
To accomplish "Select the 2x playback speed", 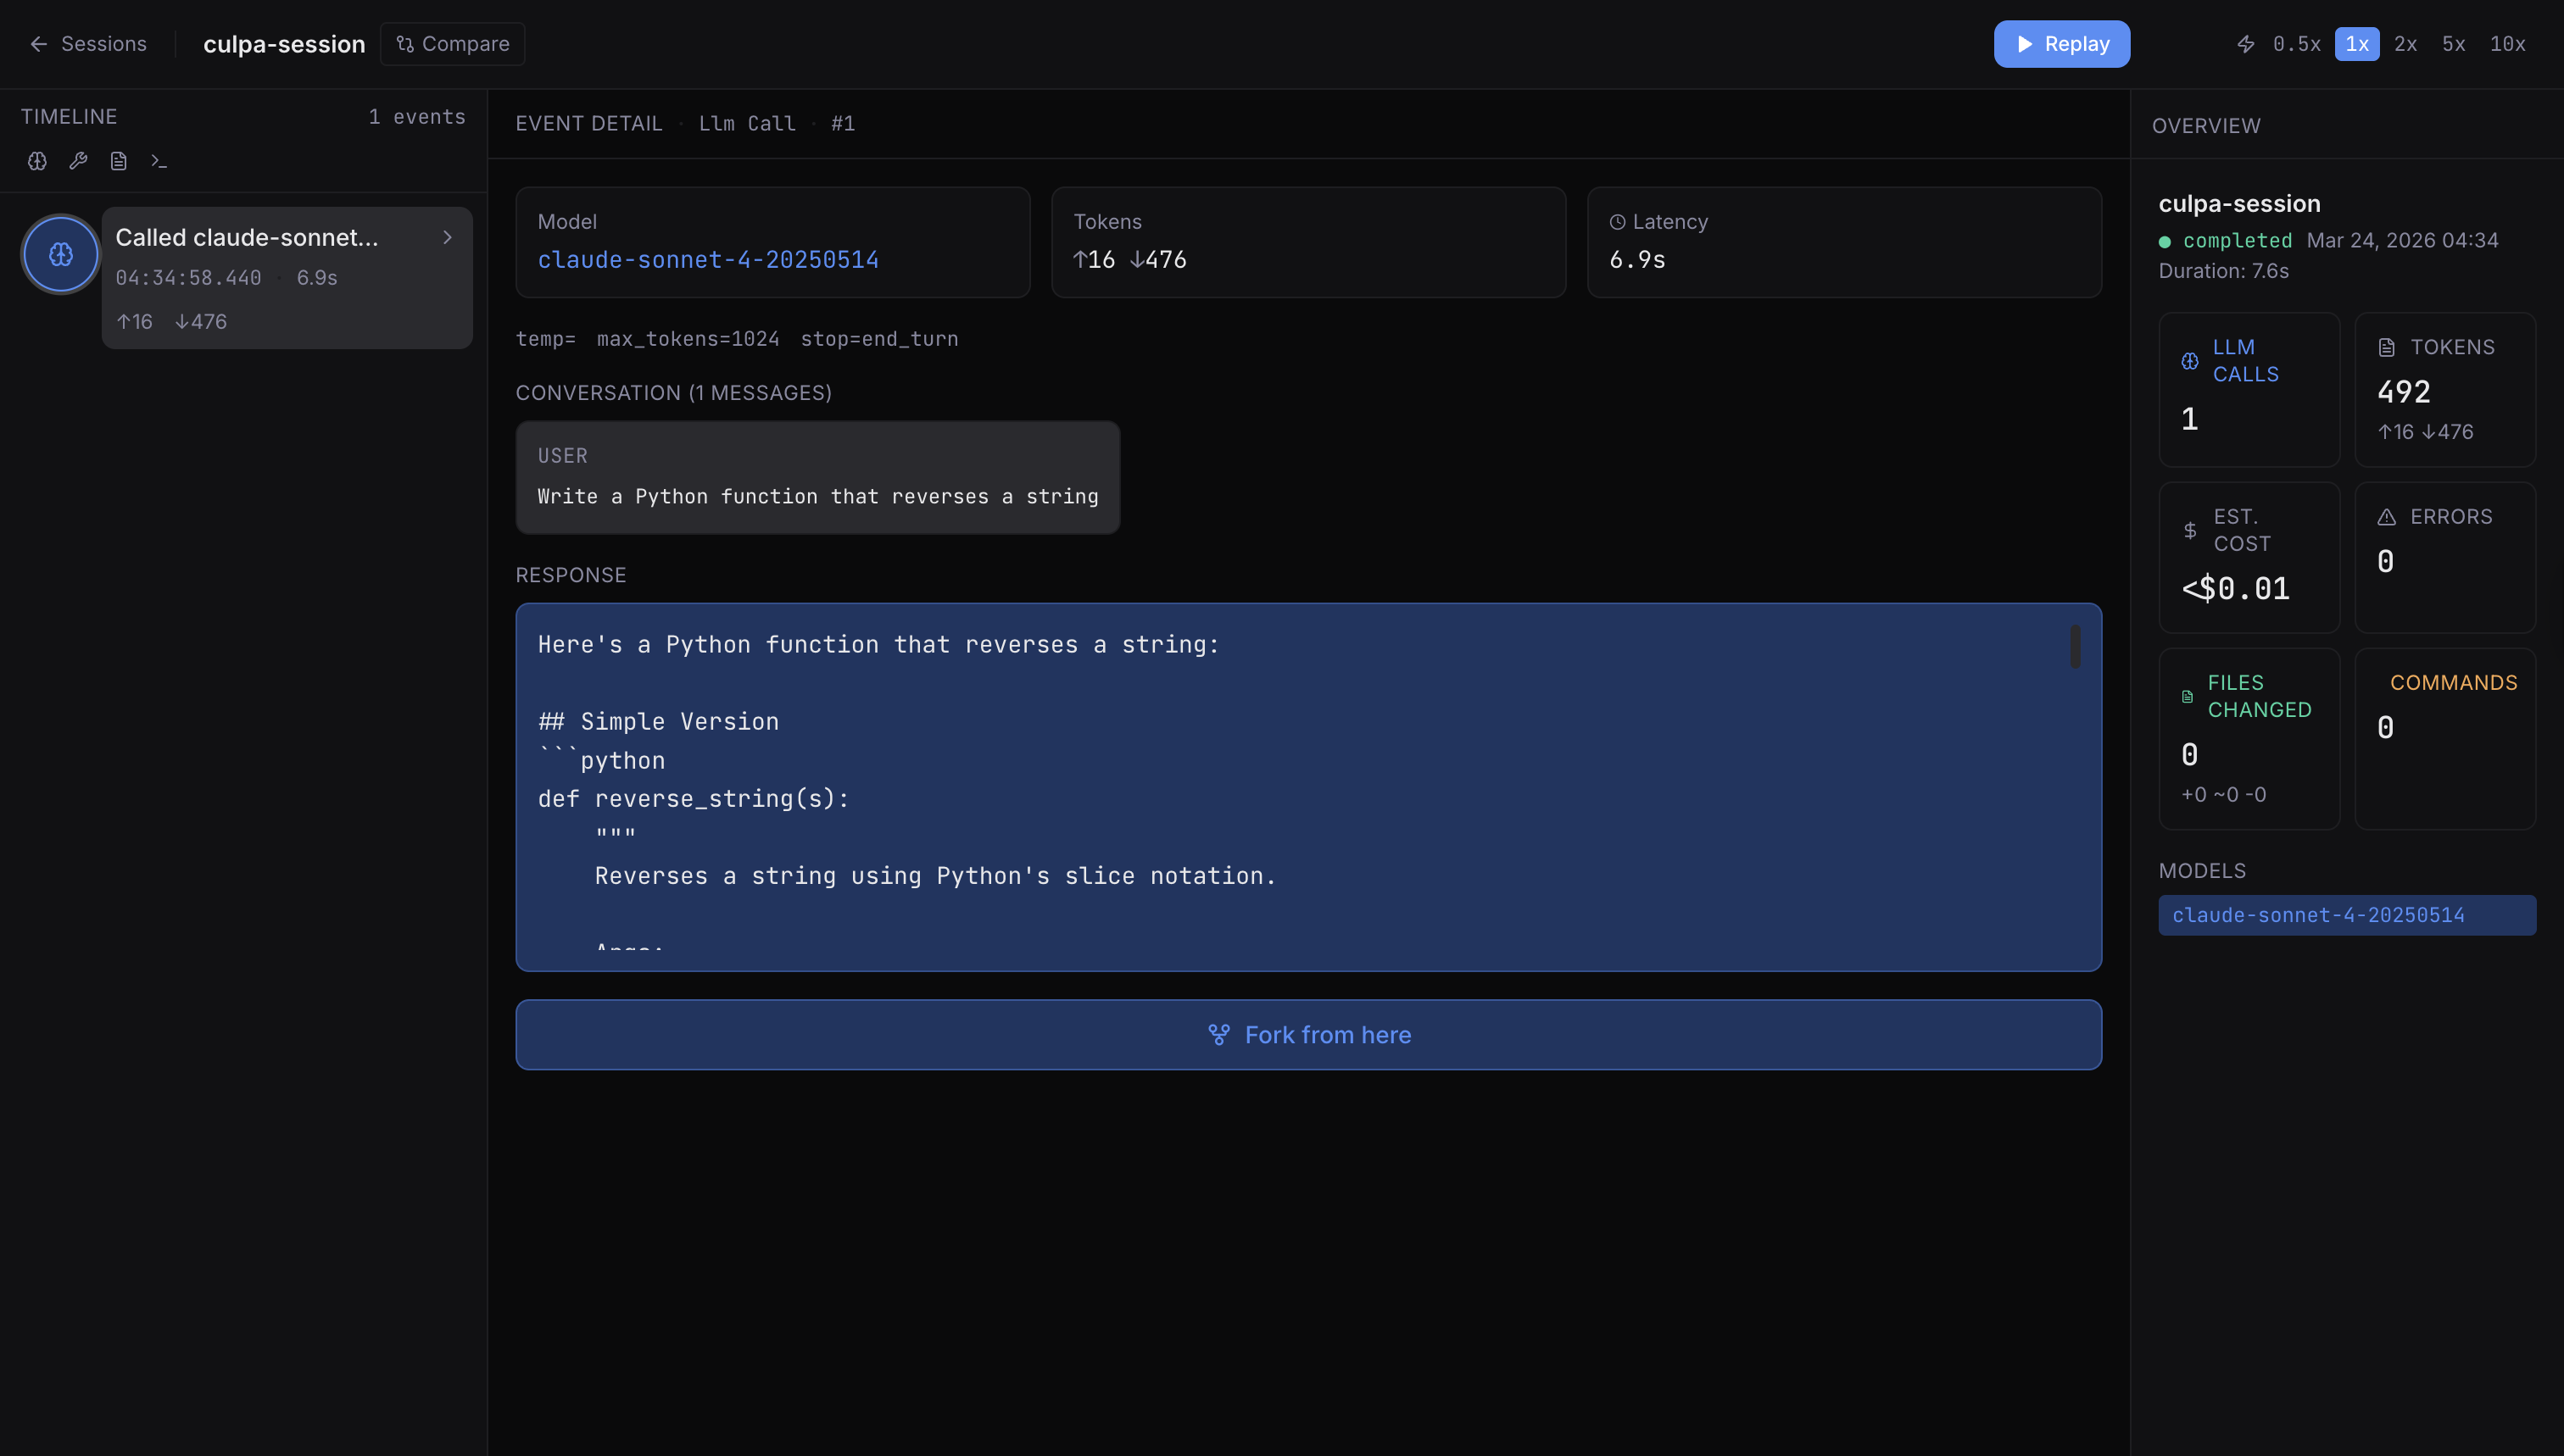I will pos(2405,44).
